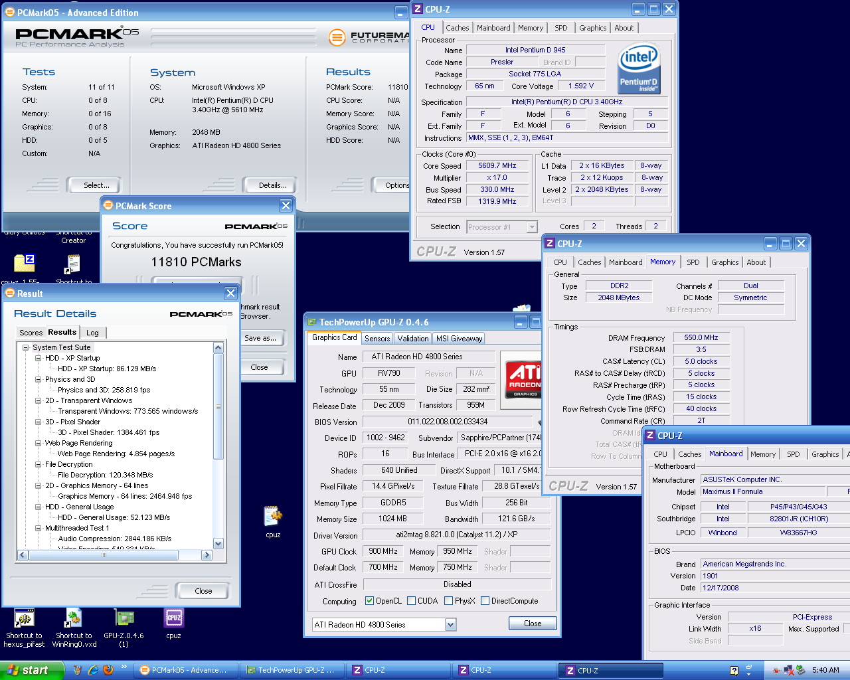This screenshot has height=680, width=850.
Task: Click the Select... button under Tests
Action: [x=97, y=185]
